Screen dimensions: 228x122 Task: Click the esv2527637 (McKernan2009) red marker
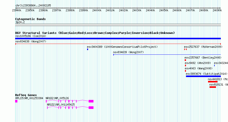pyautogui.click(x=185, y=49)
